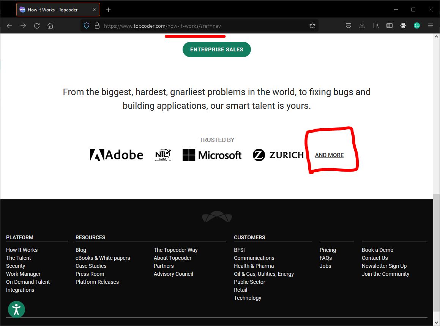Go to the Security footer link
Screen dimensions: 440x326
point(16,266)
